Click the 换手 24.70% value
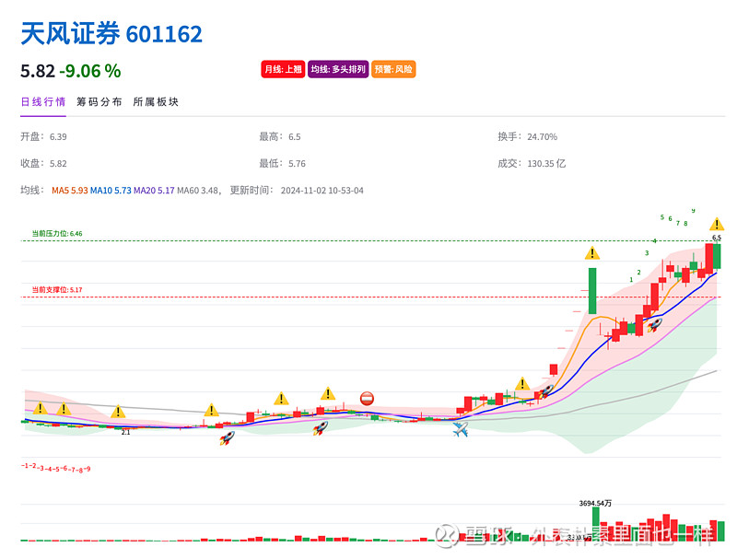Image resolution: width=737 pixels, height=559 pixels. 543,136
